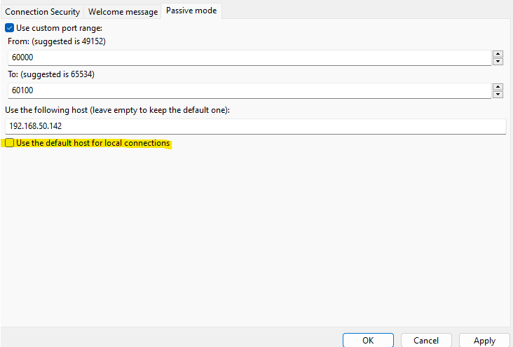This screenshot has height=347, width=513.
Task: Increase the To port with up arrow
Action: tap(498, 87)
